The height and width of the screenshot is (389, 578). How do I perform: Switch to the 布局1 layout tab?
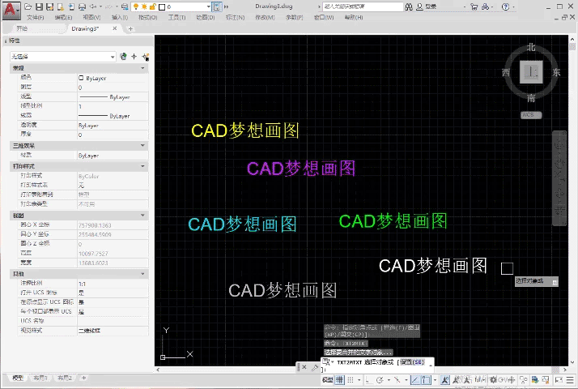click(x=40, y=378)
